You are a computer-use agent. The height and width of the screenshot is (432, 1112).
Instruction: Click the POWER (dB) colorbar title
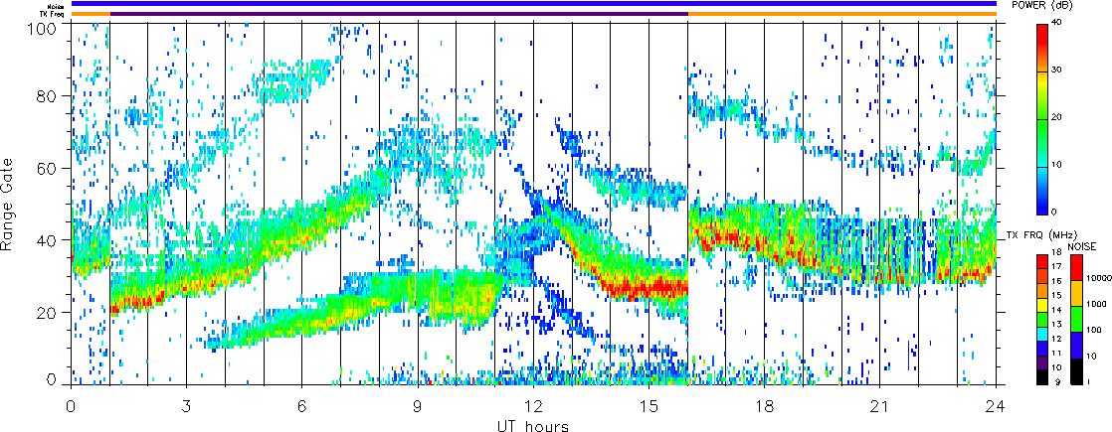(x=1042, y=5)
